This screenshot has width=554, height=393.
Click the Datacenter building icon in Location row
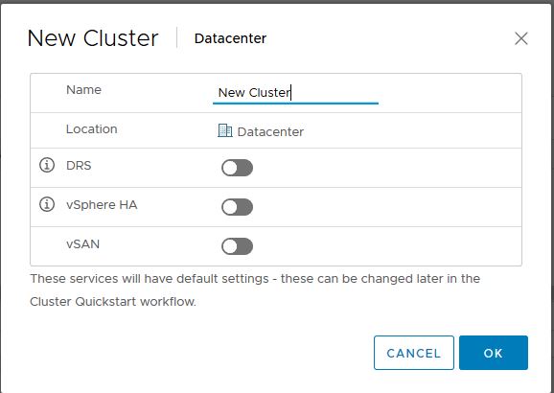click(224, 130)
